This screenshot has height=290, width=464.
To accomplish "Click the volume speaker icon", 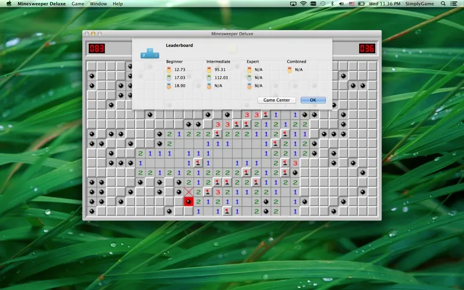I will 342,3.
